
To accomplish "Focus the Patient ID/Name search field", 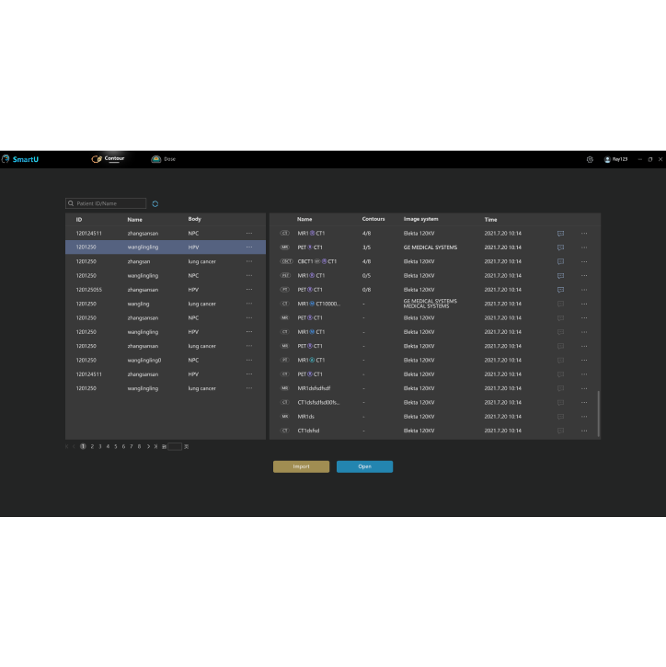I will point(105,203).
